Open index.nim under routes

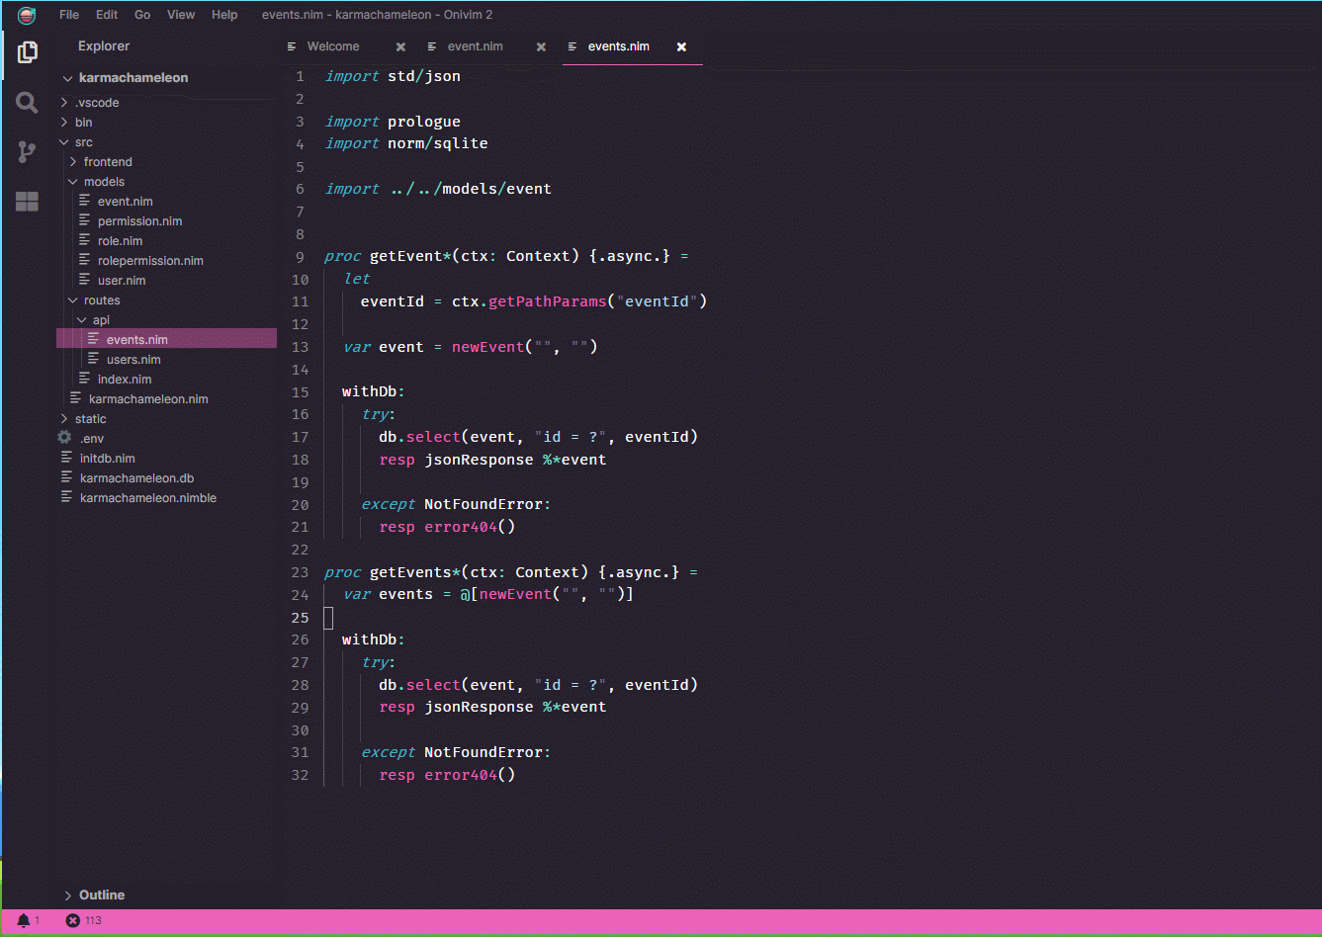(125, 380)
